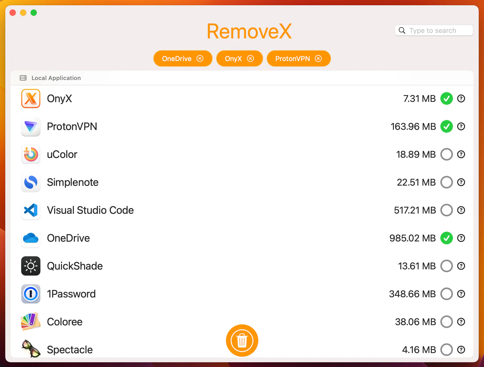This screenshot has height=367, width=484.
Task: Click the OnyX app icon
Action: click(31, 98)
